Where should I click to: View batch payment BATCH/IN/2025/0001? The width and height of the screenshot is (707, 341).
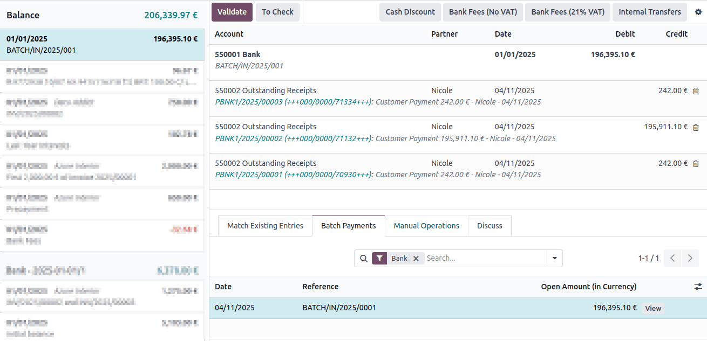(653, 309)
